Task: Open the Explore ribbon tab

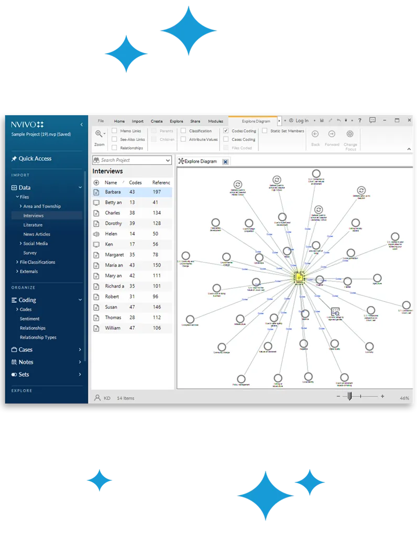Action: click(177, 121)
